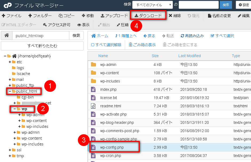
Task: Click the wp-admin folder icon in file list
Action: 93,65
